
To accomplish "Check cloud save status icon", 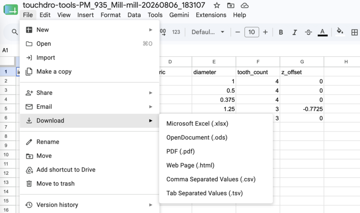I will [244, 5].
